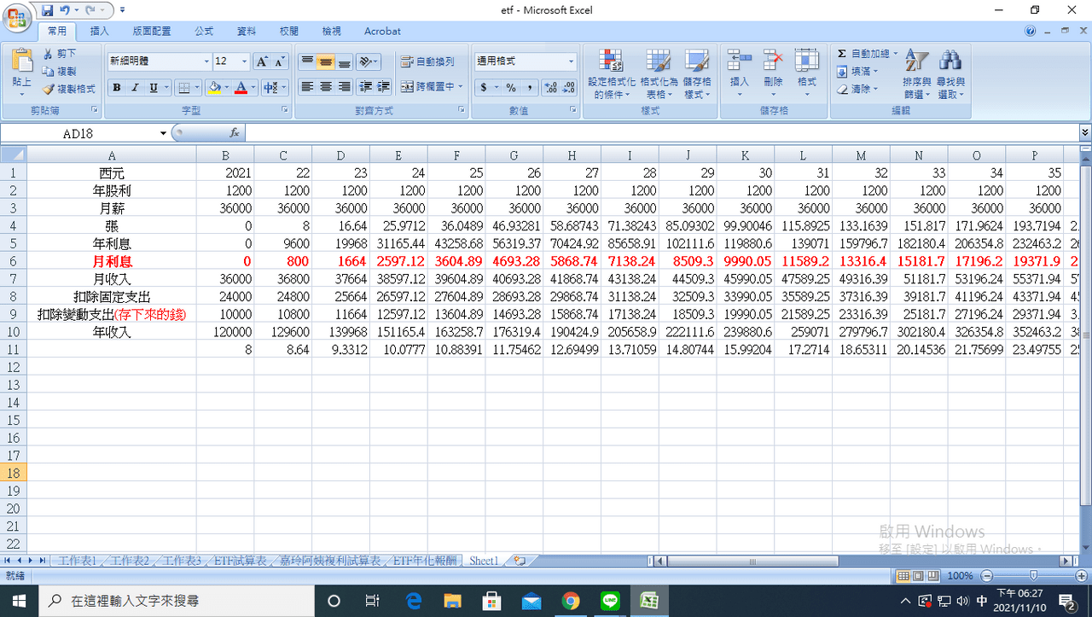The image size is (1092, 617).
Task: Click the decrease decimal places button
Action: coord(569,87)
